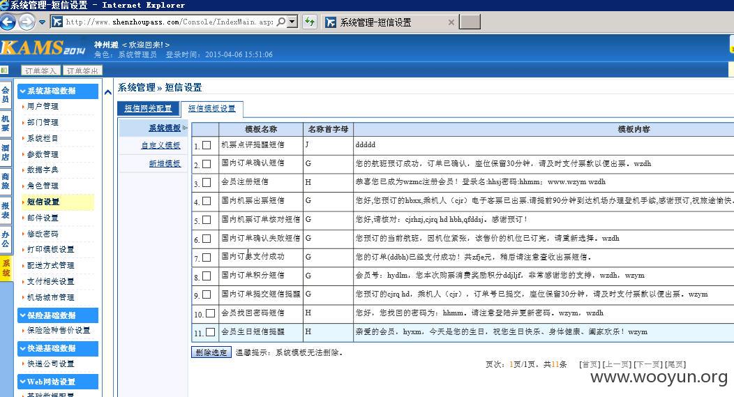
Task: Click the KAMS 2014 logo
Action: click(43, 48)
